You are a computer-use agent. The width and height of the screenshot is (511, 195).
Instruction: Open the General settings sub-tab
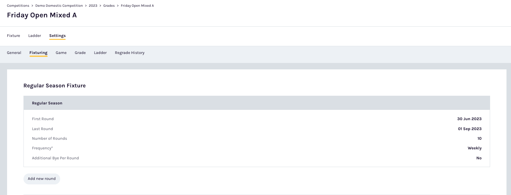click(14, 53)
